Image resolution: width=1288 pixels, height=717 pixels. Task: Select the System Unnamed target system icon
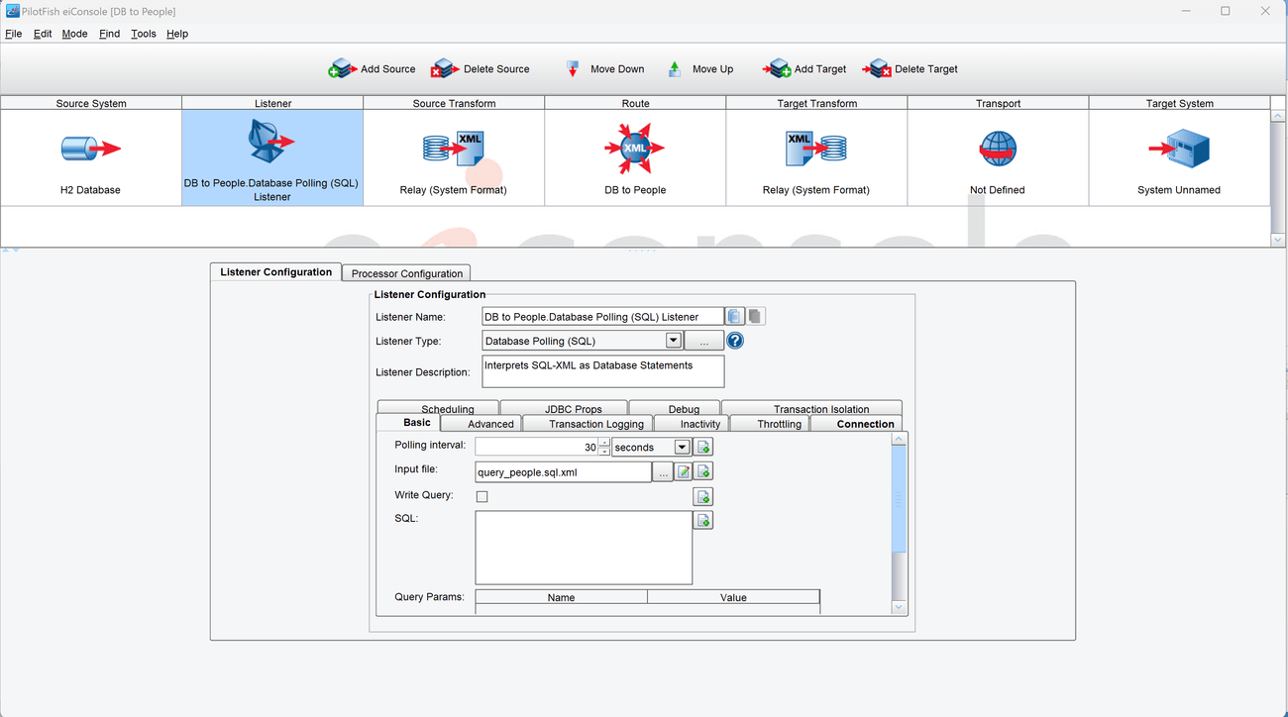pos(1179,150)
